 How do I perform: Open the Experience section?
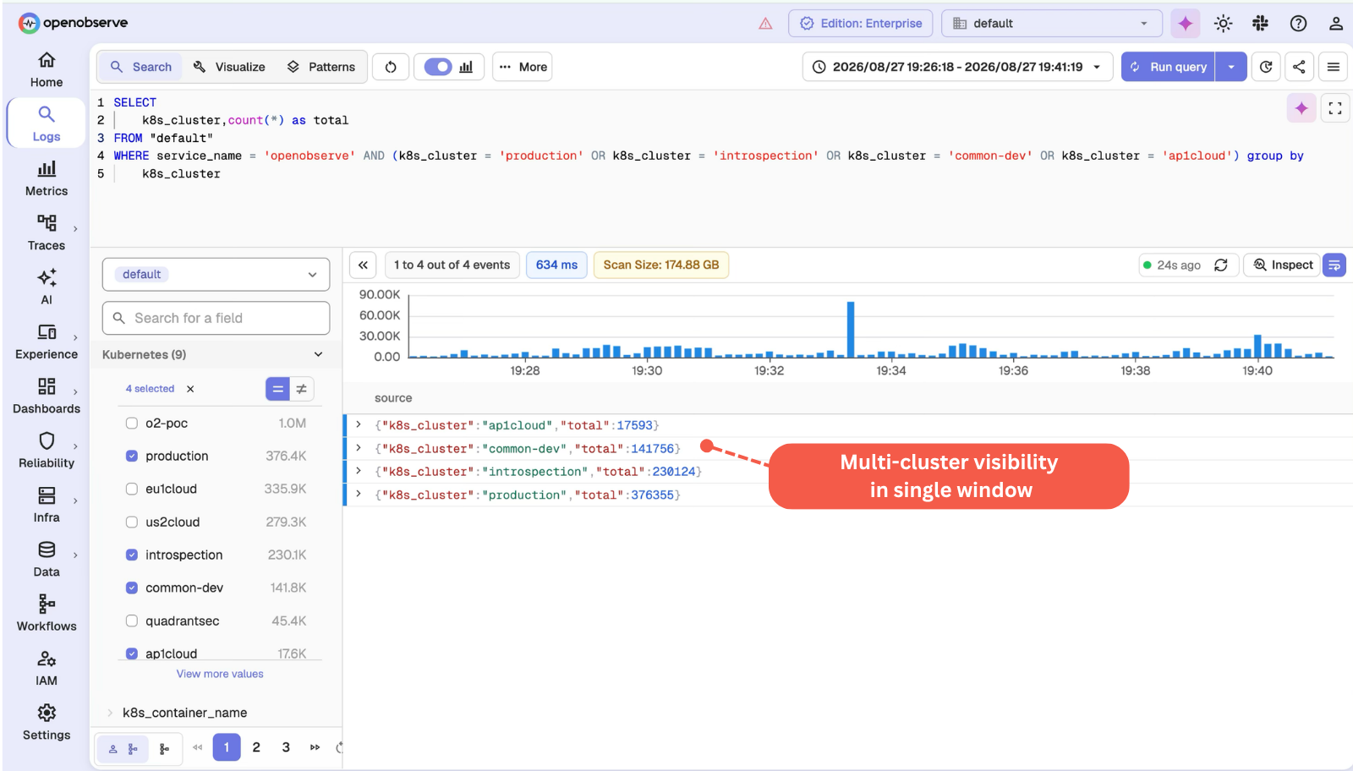[x=47, y=342]
